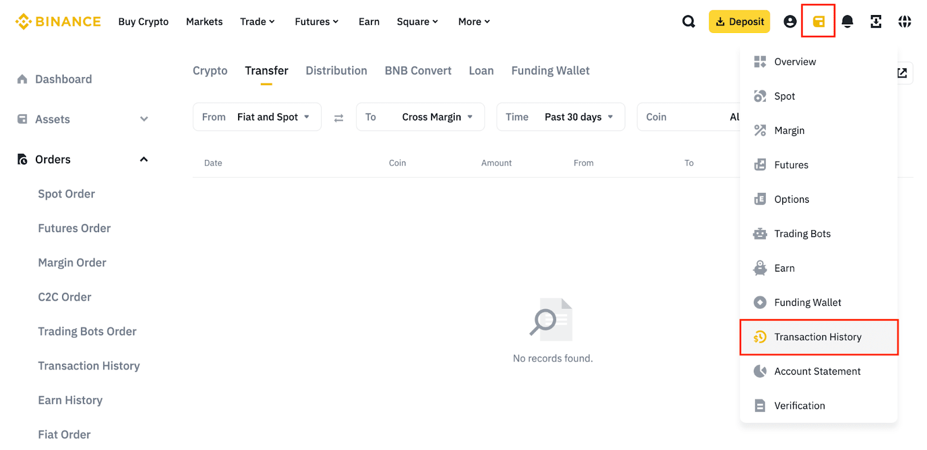Select Overview in wallet menu
Image resolution: width=927 pixels, height=450 pixels.
[819, 61]
